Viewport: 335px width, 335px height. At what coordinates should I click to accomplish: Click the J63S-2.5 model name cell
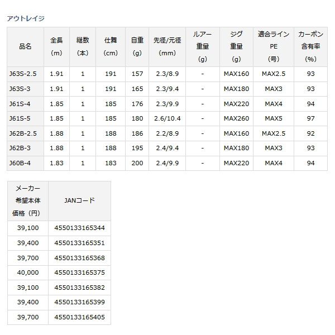[26, 74]
